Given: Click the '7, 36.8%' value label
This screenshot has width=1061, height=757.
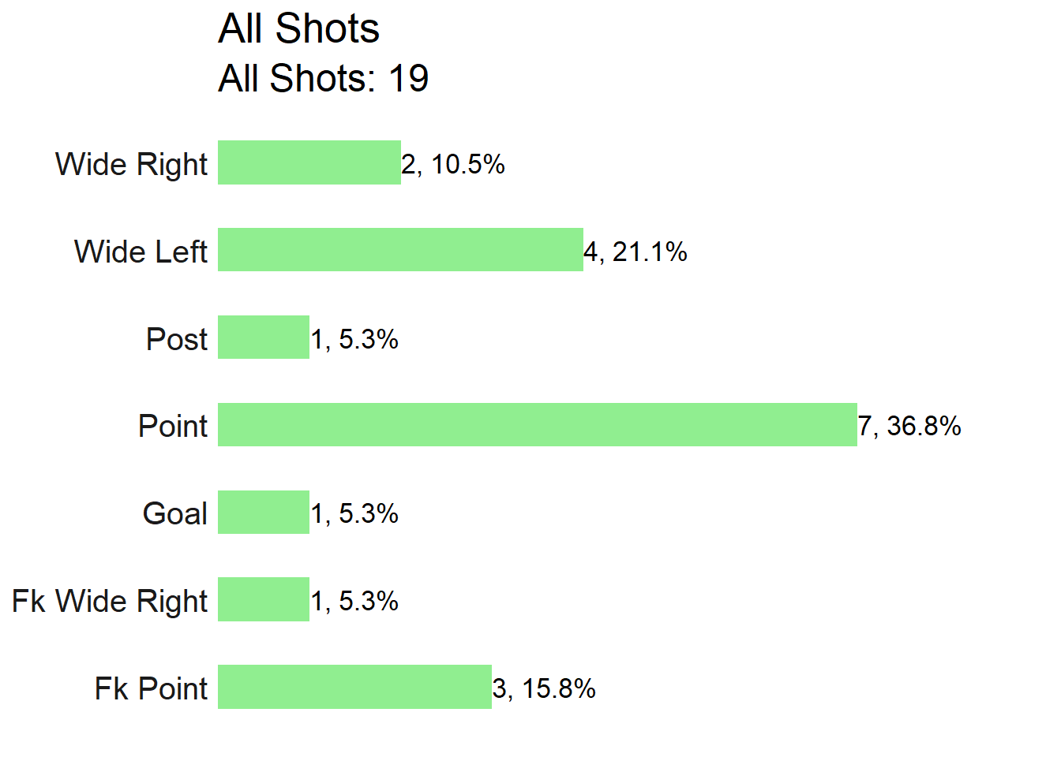Looking at the screenshot, I should (x=909, y=427).
